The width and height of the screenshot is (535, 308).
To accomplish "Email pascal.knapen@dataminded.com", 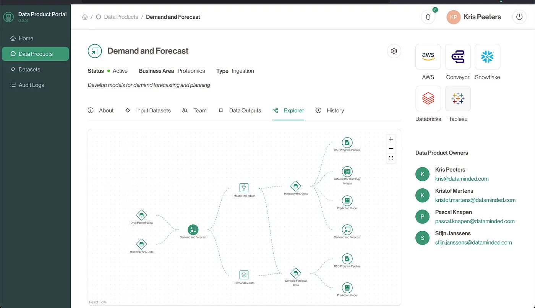I will click(475, 221).
